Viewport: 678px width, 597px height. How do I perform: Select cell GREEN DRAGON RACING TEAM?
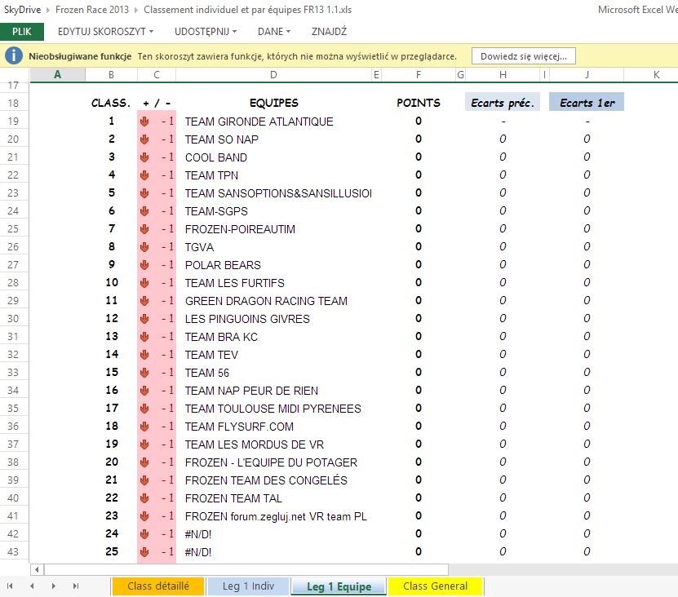tap(273, 301)
